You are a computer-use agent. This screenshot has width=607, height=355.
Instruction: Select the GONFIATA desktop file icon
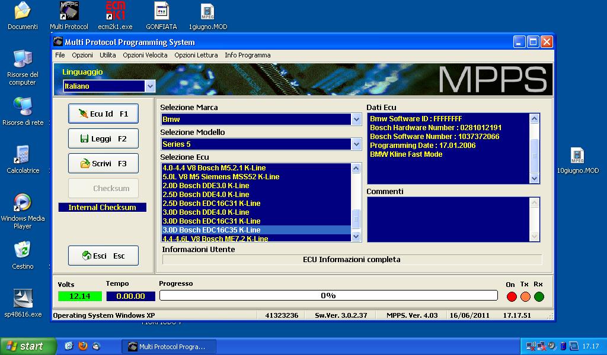coord(161,11)
